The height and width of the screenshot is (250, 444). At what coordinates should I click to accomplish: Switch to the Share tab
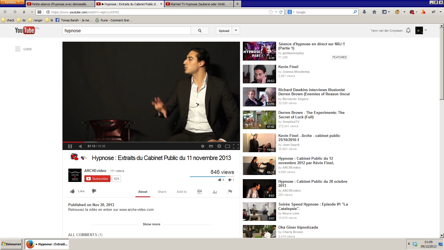pos(162,192)
